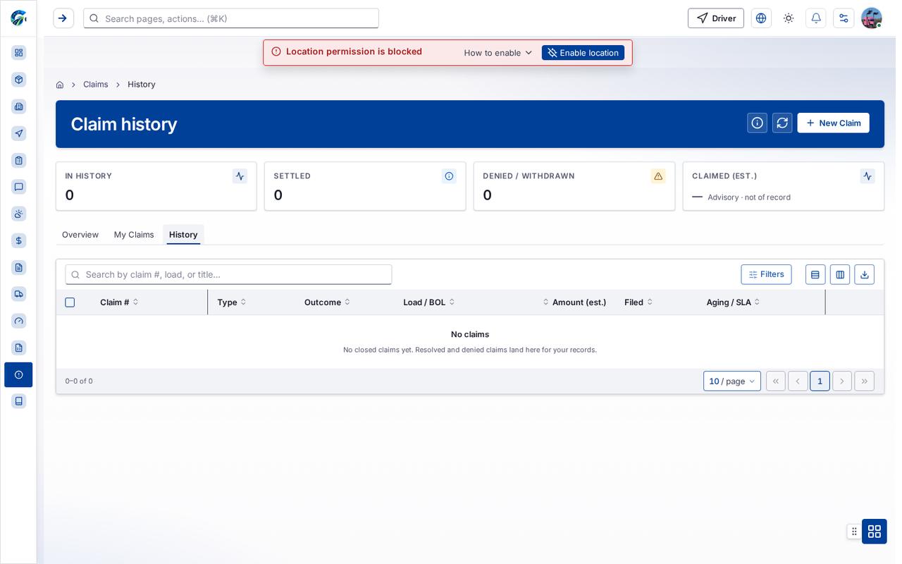
Task: Open the column layout icon in table toolbar
Action: (840, 274)
